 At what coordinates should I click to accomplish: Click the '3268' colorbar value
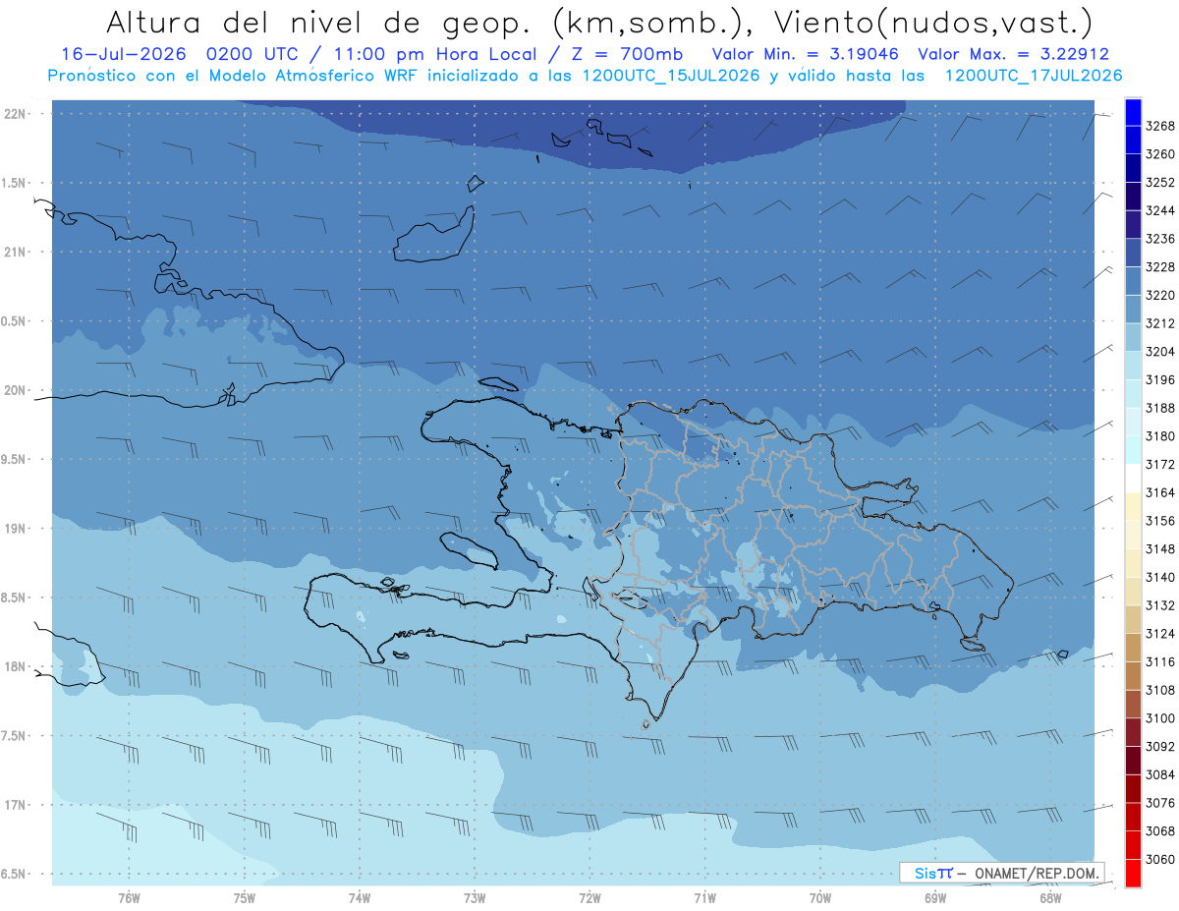click(x=1160, y=126)
